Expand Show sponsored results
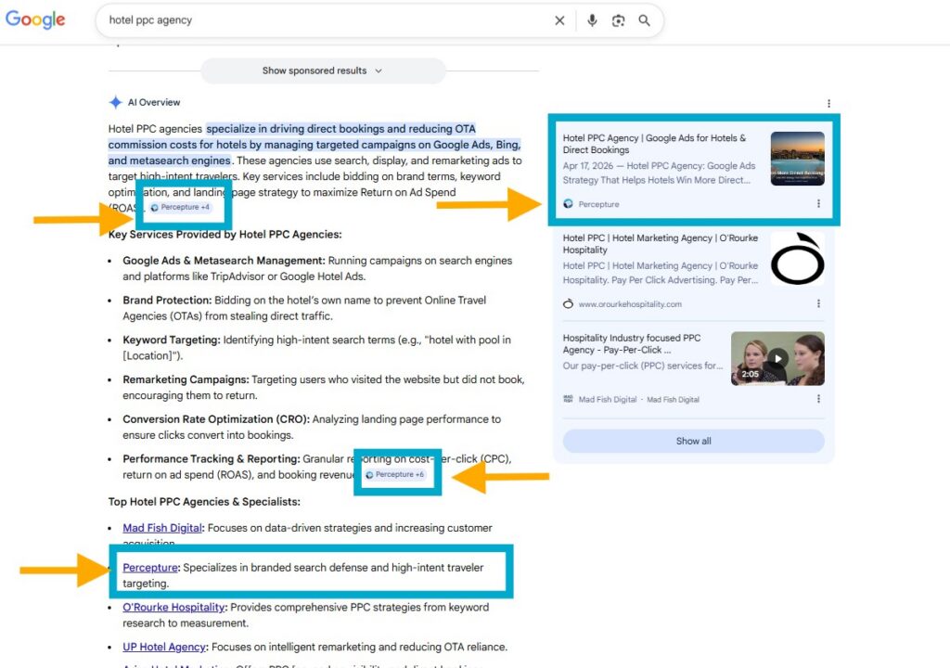Screen dimensions: 950x668 click(x=323, y=71)
